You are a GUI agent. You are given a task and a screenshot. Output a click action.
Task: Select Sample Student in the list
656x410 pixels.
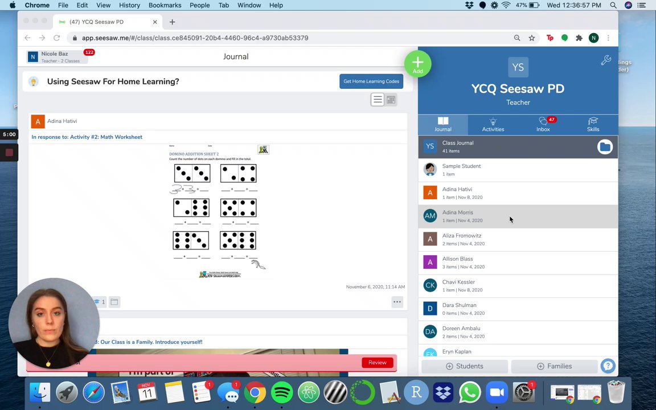coord(518,170)
